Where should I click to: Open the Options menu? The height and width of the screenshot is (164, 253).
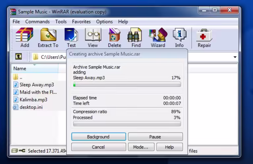click(x=104, y=22)
